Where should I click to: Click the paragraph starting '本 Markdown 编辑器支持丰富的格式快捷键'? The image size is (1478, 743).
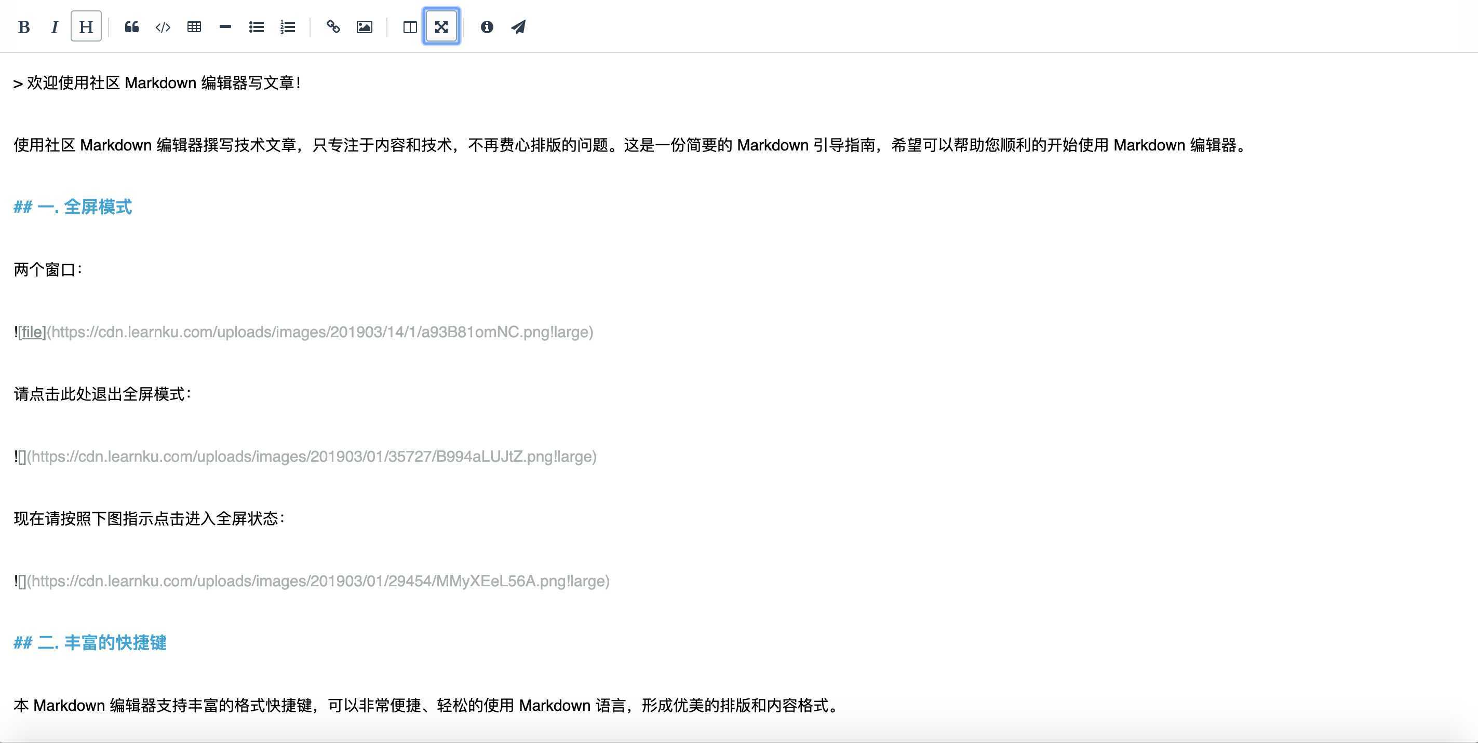427,705
